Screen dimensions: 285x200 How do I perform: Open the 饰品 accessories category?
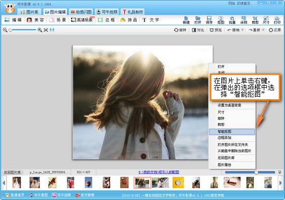[x=129, y=20]
